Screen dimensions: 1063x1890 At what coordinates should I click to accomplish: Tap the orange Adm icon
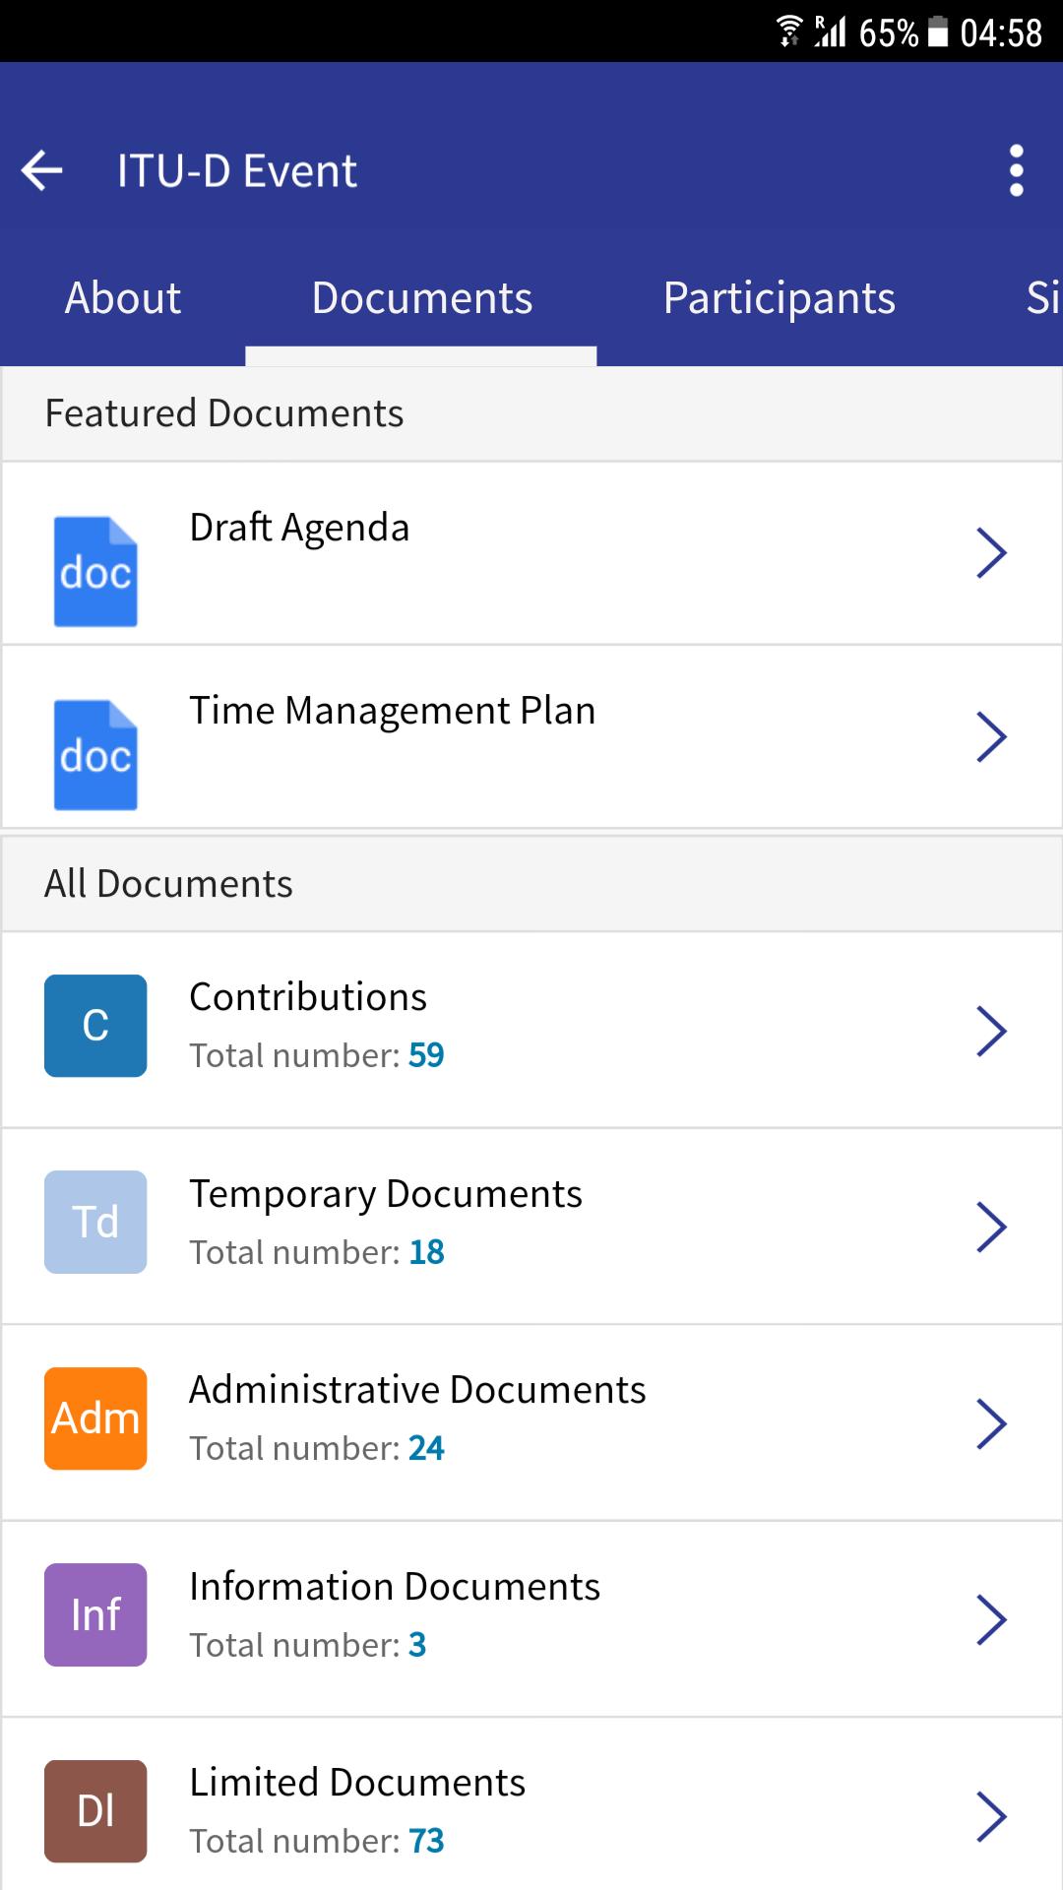(x=95, y=1418)
